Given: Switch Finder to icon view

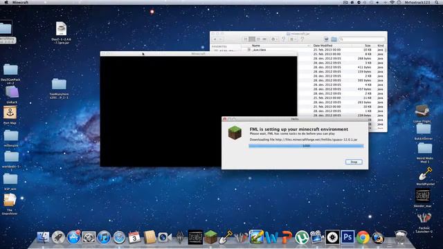Looking at the screenshot, I should (x=246, y=39).
